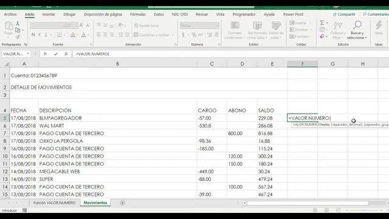Select the Movimientos sheet tab
Viewport: 389px width, 219px height.
[x=95, y=203]
